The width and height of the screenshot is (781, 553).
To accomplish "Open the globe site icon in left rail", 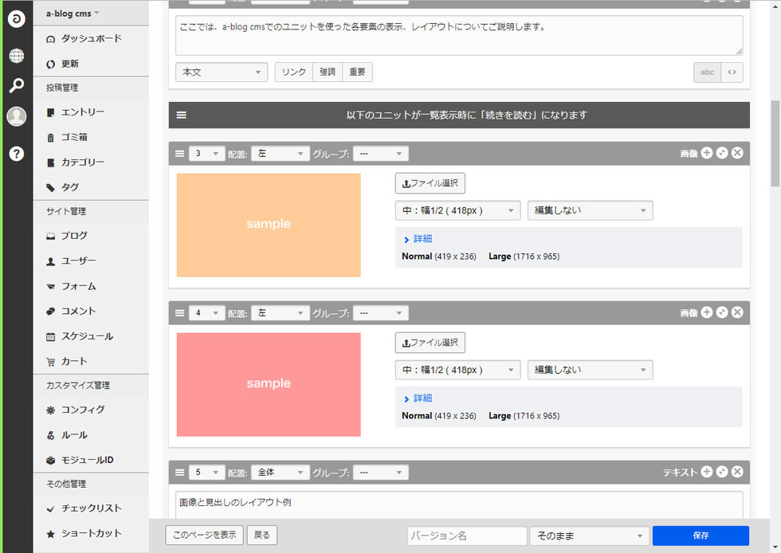I will point(16,56).
